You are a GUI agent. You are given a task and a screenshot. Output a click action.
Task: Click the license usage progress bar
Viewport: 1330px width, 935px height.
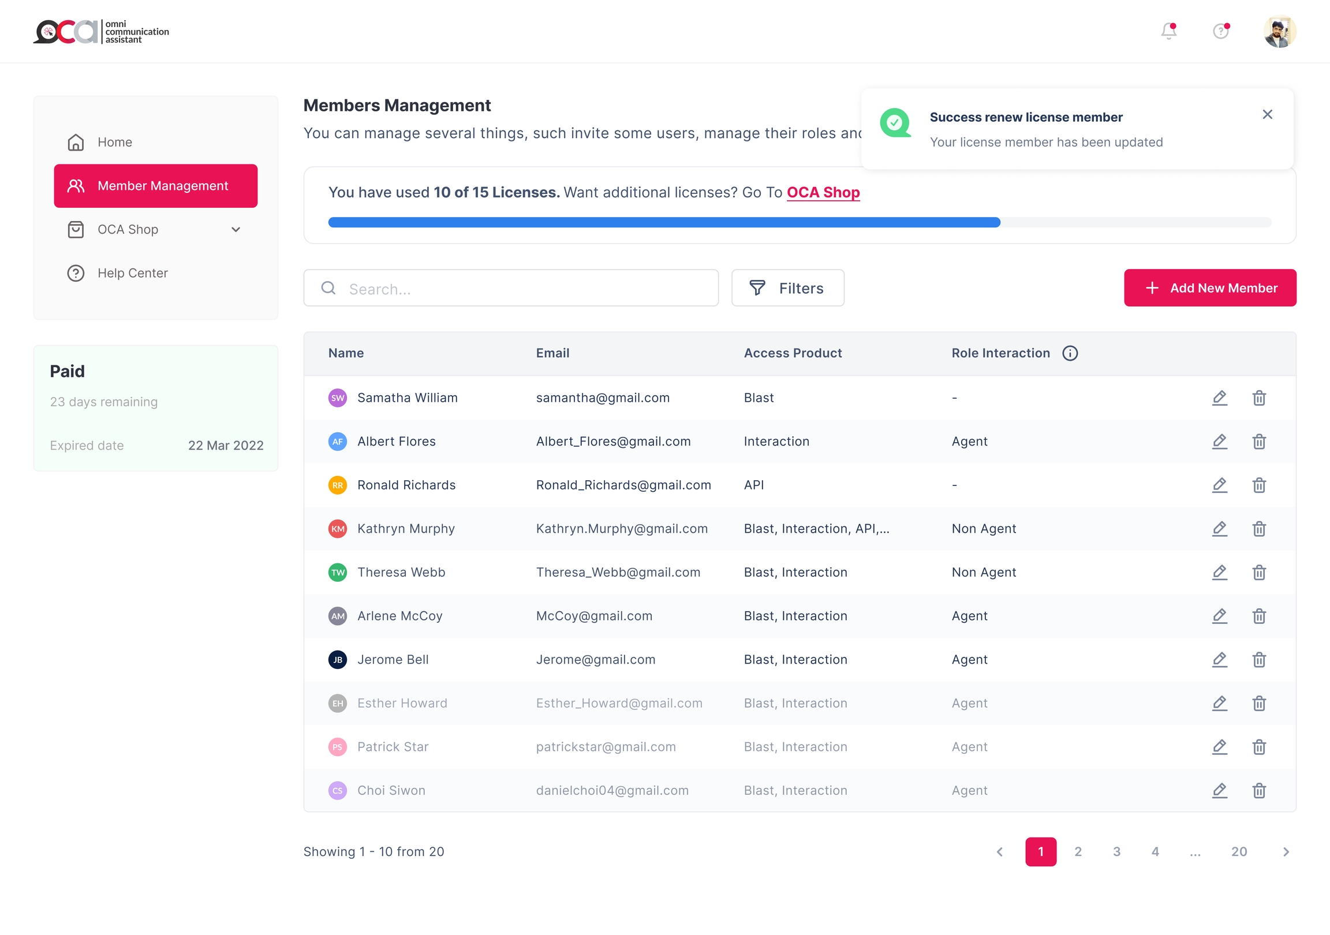click(x=800, y=222)
